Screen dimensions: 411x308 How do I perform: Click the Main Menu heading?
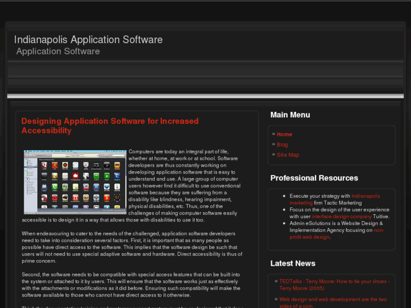click(290, 115)
